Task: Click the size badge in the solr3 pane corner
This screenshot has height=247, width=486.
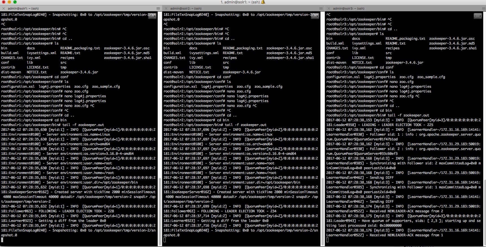Action: (478, 16)
